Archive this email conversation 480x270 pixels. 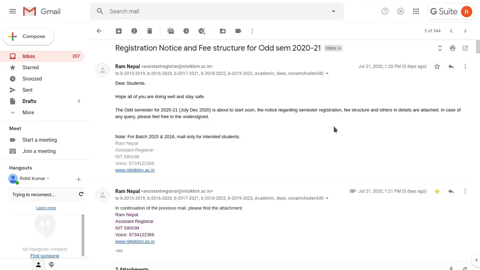coord(119,31)
